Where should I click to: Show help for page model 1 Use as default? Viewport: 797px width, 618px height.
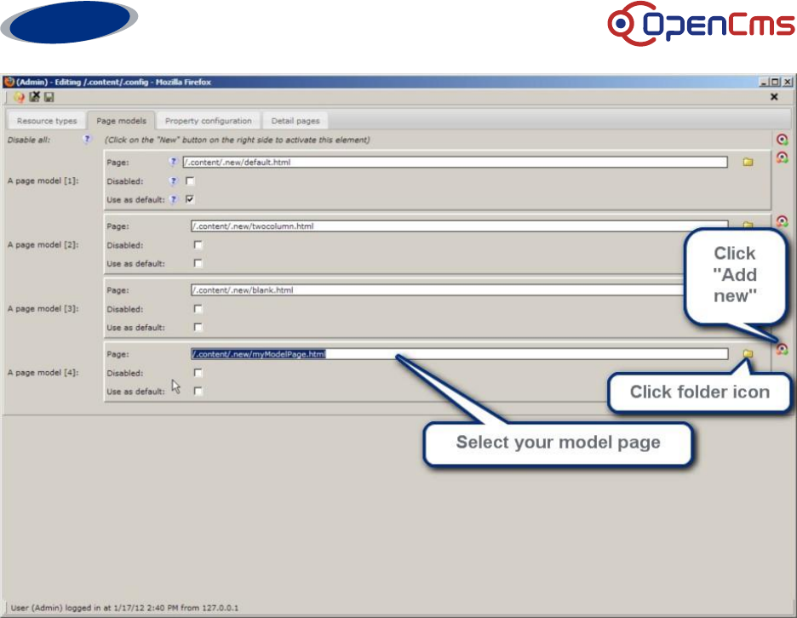tap(174, 199)
